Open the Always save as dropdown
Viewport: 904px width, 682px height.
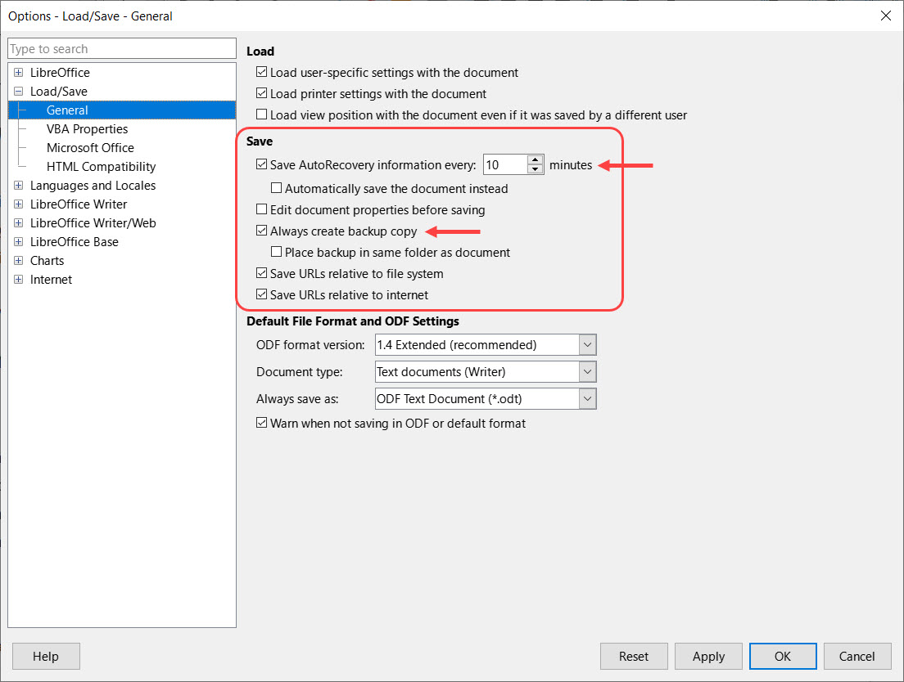(x=587, y=399)
